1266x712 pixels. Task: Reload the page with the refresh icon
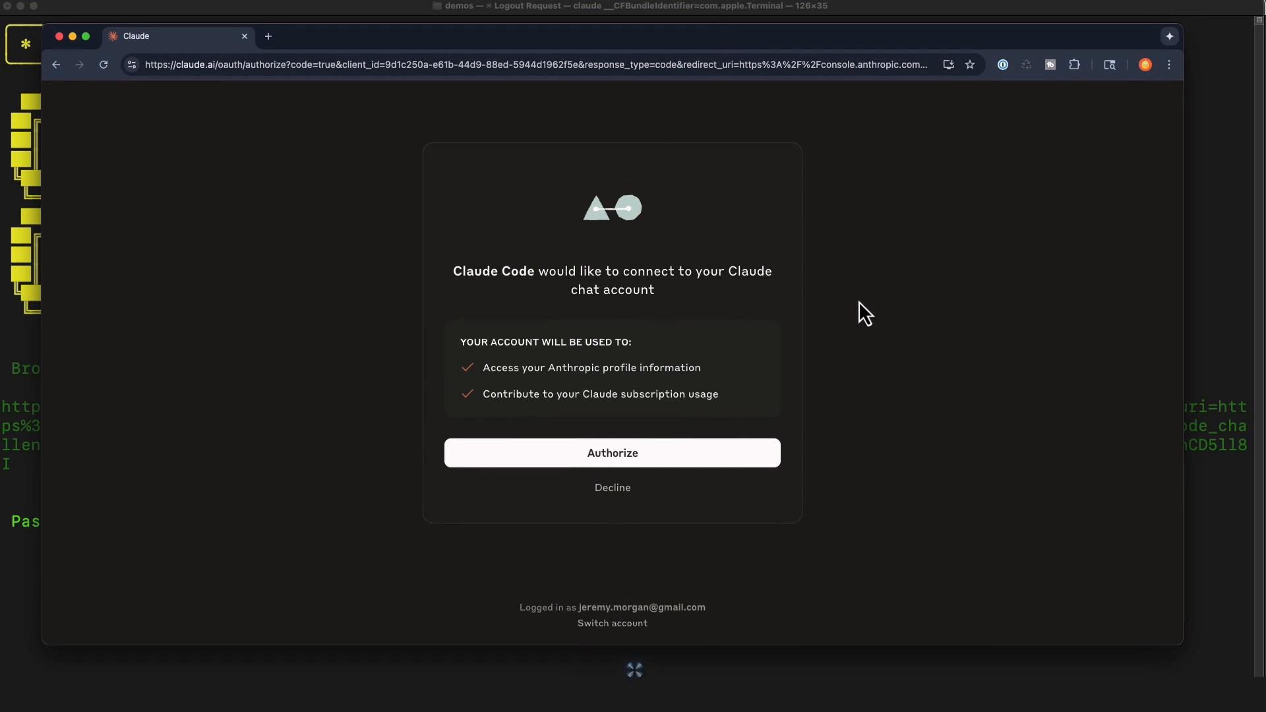click(x=104, y=65)
